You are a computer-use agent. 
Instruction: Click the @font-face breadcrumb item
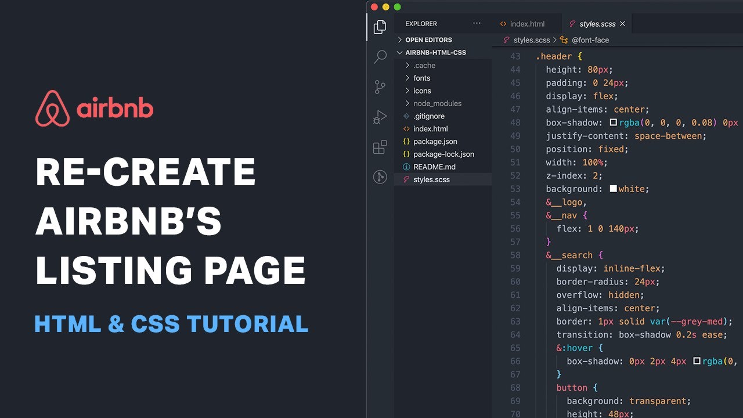tap(590, 40)
